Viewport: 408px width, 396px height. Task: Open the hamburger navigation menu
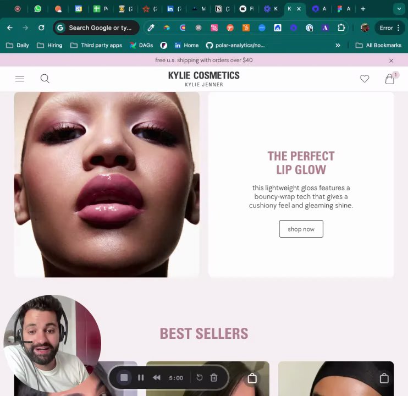[x=20, y=79]
